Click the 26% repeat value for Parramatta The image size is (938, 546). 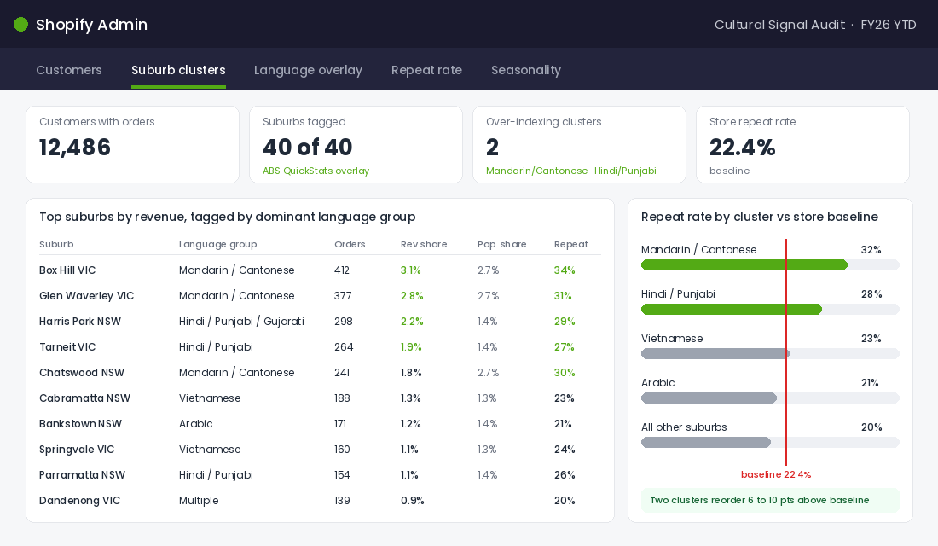pyautogui.click(x=565, y=474)
